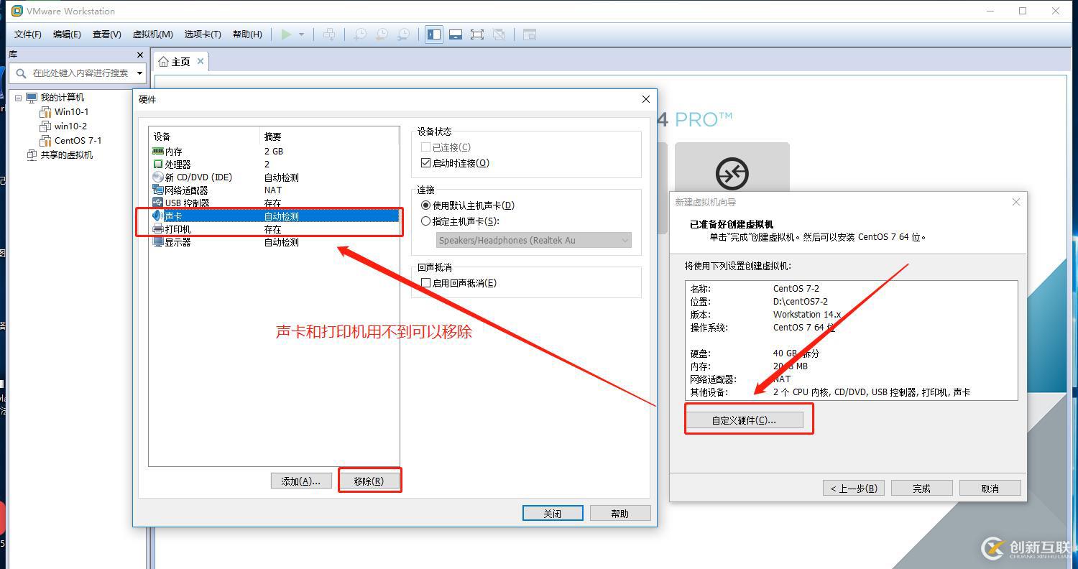Click the full screen mode icon
Viewport: 1078px width, 569px height.
(477, 34)
